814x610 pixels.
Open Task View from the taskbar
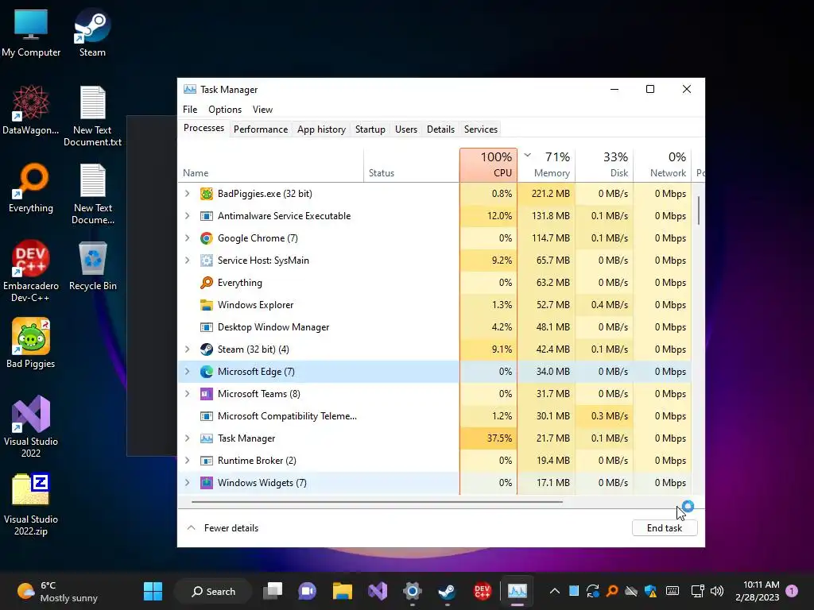coord(273,591)
